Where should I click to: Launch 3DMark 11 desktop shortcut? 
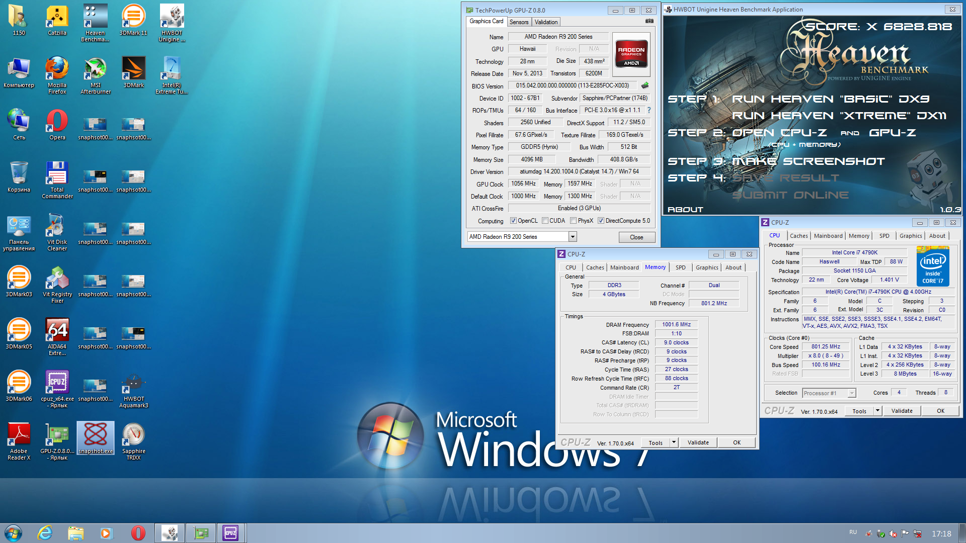click(x=133, y=20)
